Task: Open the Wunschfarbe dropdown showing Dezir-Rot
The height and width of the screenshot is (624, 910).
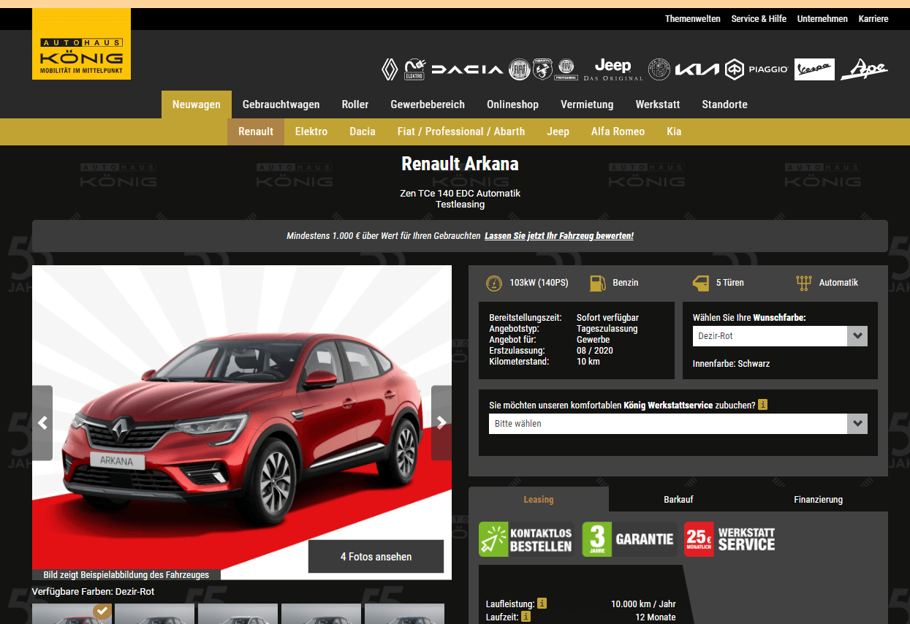Action: click(x=780, y=336)
